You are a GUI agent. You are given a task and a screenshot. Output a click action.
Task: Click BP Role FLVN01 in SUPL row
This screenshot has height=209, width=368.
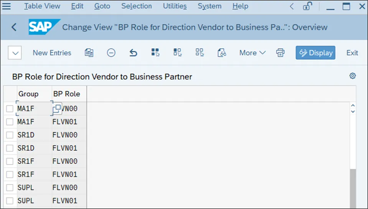click(69, 201)
